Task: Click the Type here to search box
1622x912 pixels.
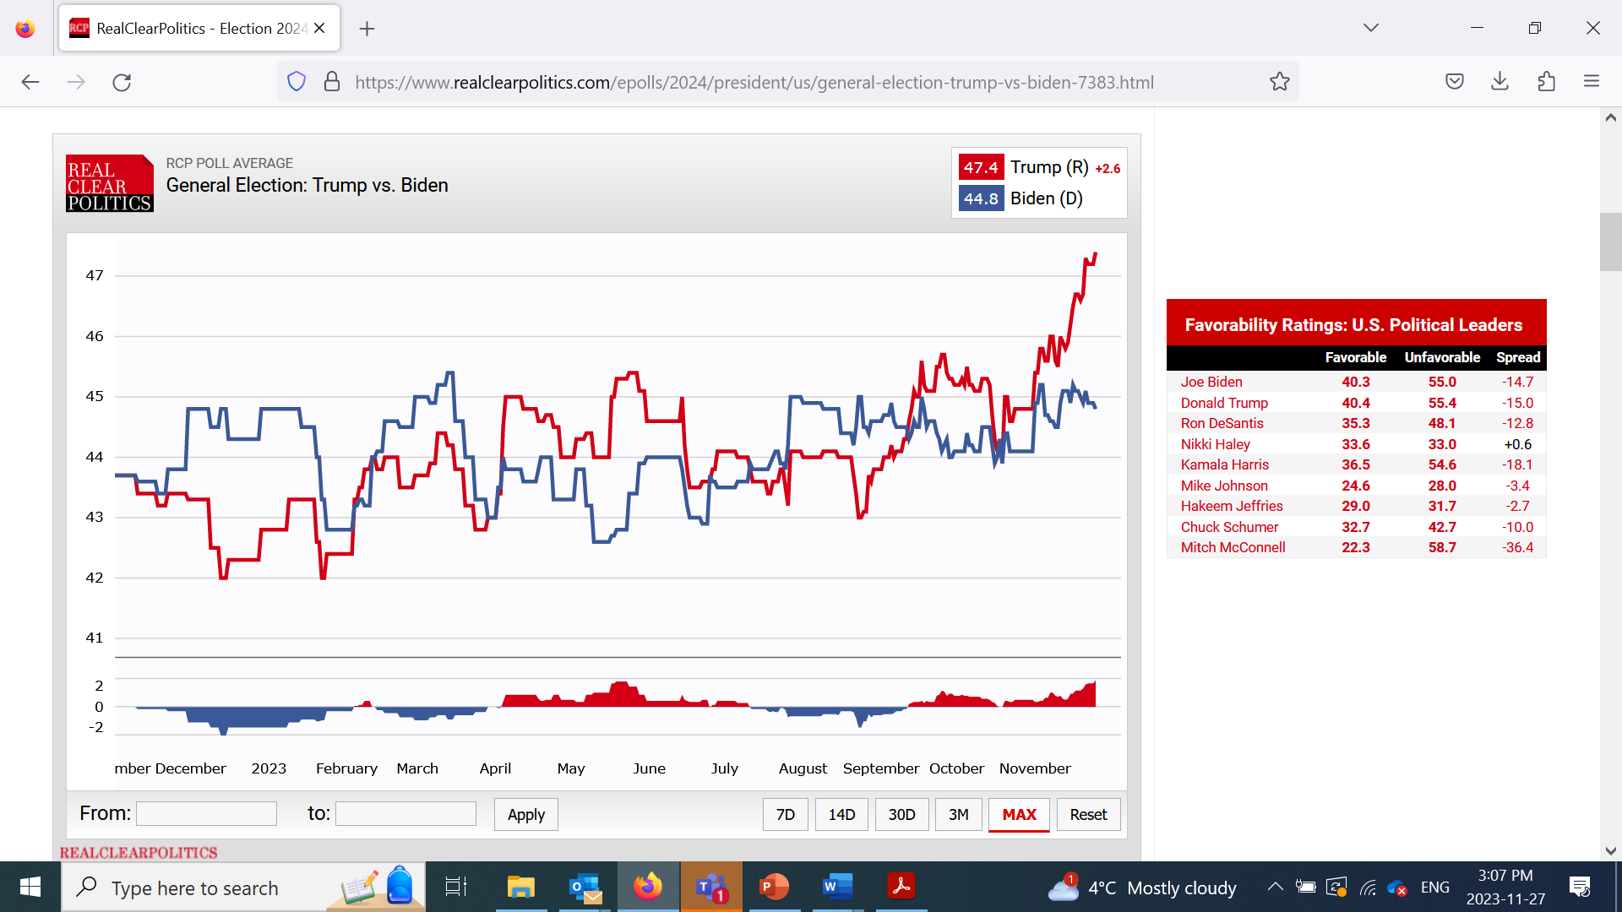Action: click(243, 887)
